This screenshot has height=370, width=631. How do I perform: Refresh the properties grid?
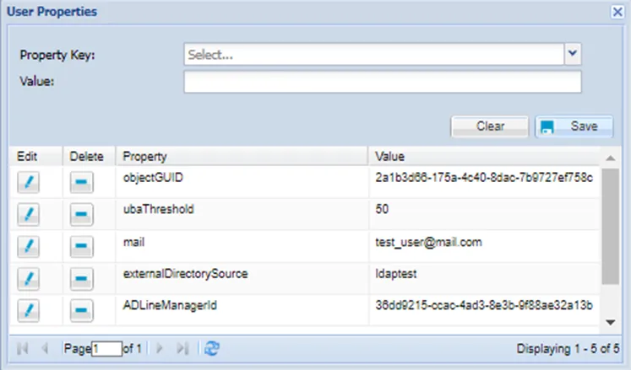[212, 348]
